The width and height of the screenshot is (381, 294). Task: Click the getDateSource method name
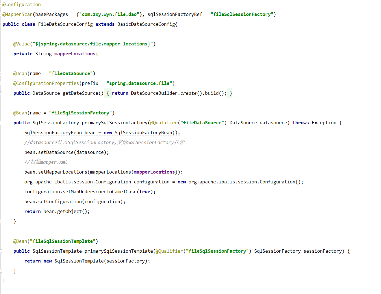pos(80,93)
